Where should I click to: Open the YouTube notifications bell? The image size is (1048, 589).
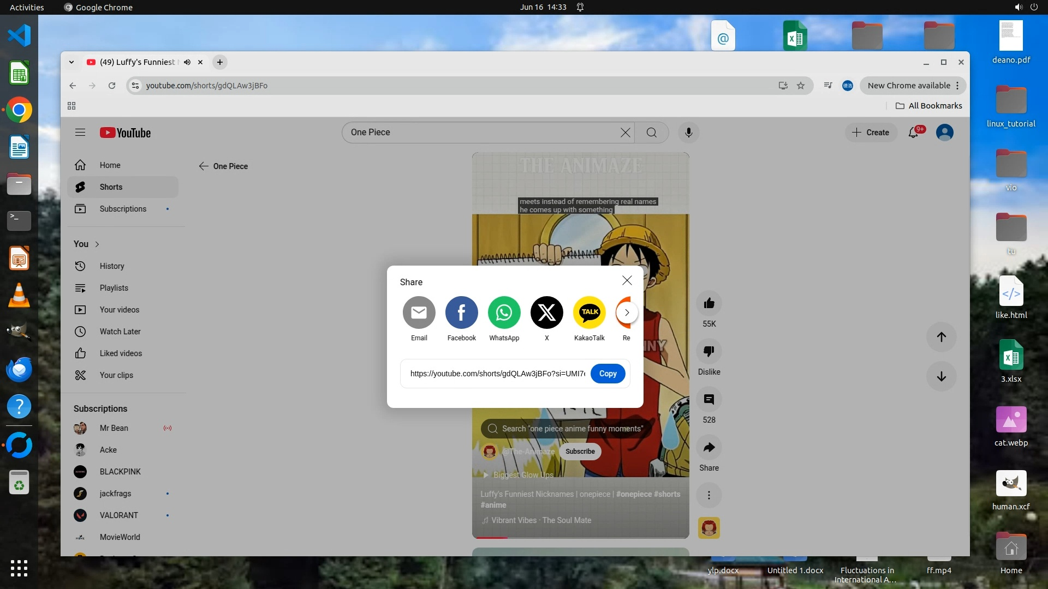[913, 133]
